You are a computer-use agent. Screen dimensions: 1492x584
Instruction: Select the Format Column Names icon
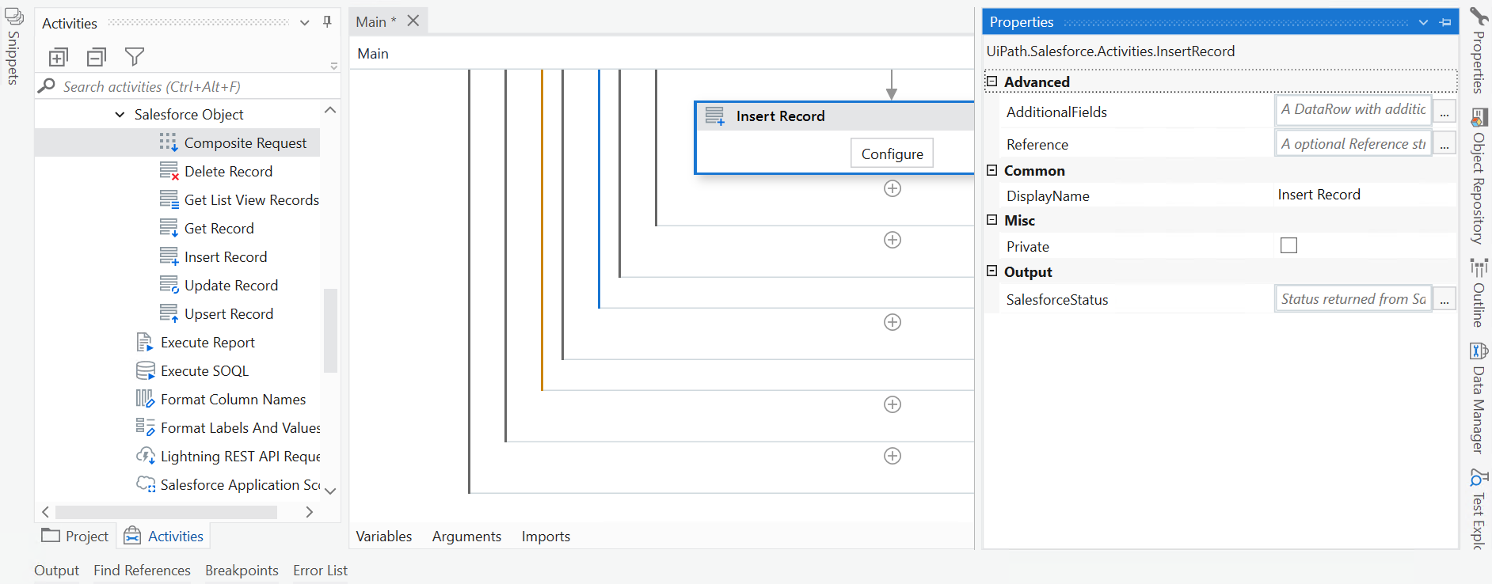(x=145, y=399)
